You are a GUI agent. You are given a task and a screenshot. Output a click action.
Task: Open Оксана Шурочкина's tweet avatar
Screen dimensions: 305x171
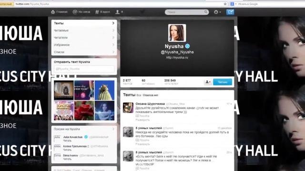[x=128, y=108]
